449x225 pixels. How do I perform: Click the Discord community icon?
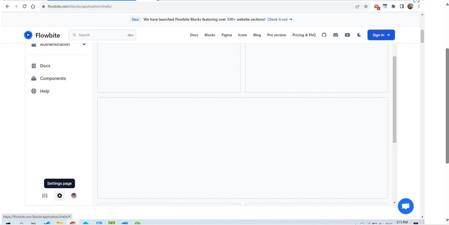pyautogui.click(x=335, y=35)
